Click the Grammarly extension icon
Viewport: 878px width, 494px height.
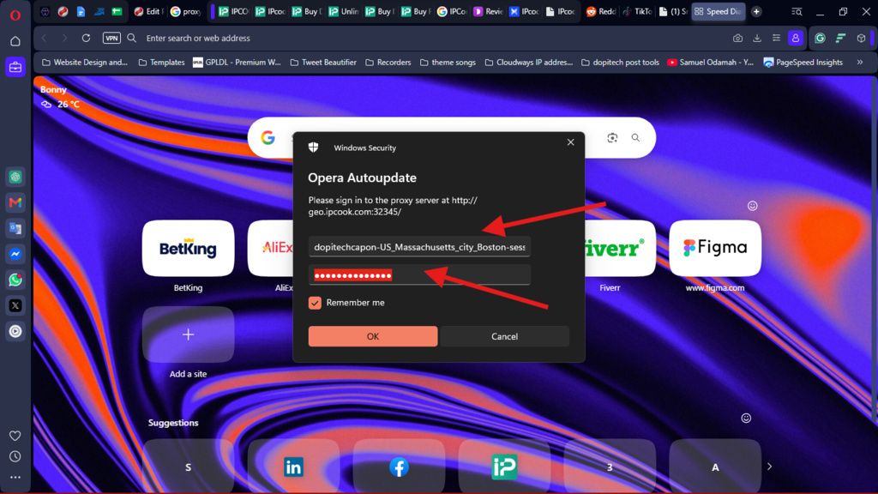click(820, 38)
